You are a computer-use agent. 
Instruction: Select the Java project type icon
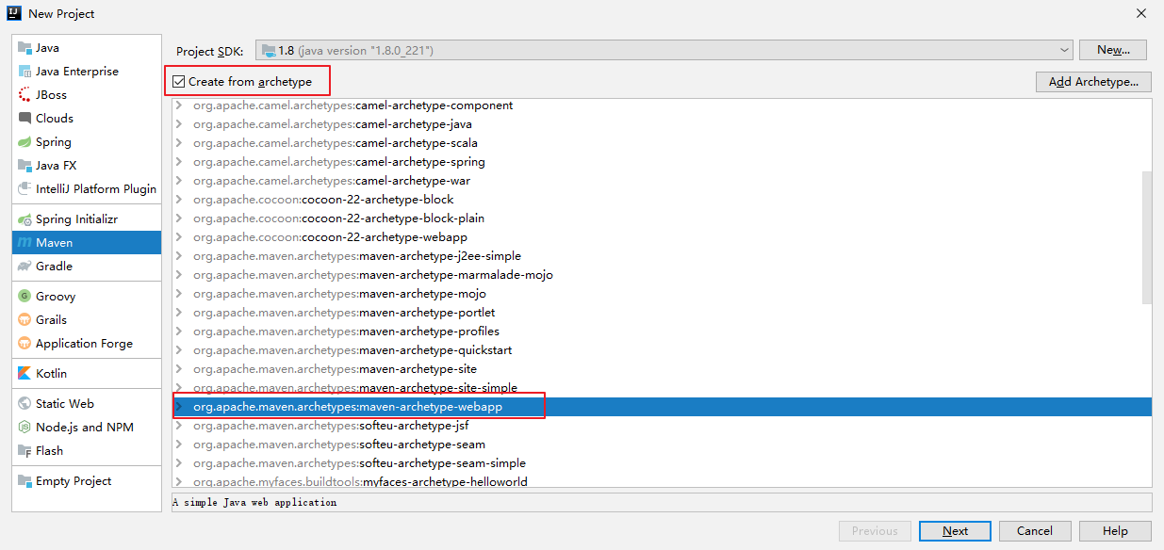pyautogui.click(x=25, y=48)
